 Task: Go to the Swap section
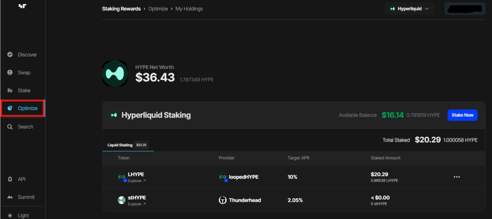(19, 73)
